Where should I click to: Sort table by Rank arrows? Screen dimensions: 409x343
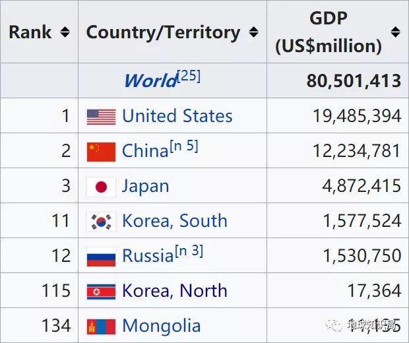(x=65, y=32)
